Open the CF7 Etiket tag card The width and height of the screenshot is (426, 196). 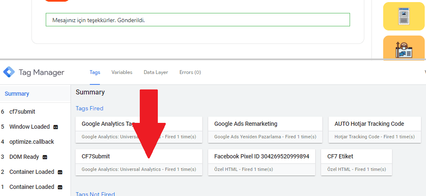(356, 162)
